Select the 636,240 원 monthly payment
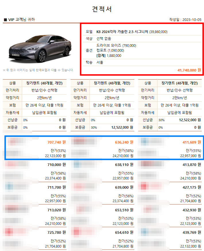 coord(124,142)
